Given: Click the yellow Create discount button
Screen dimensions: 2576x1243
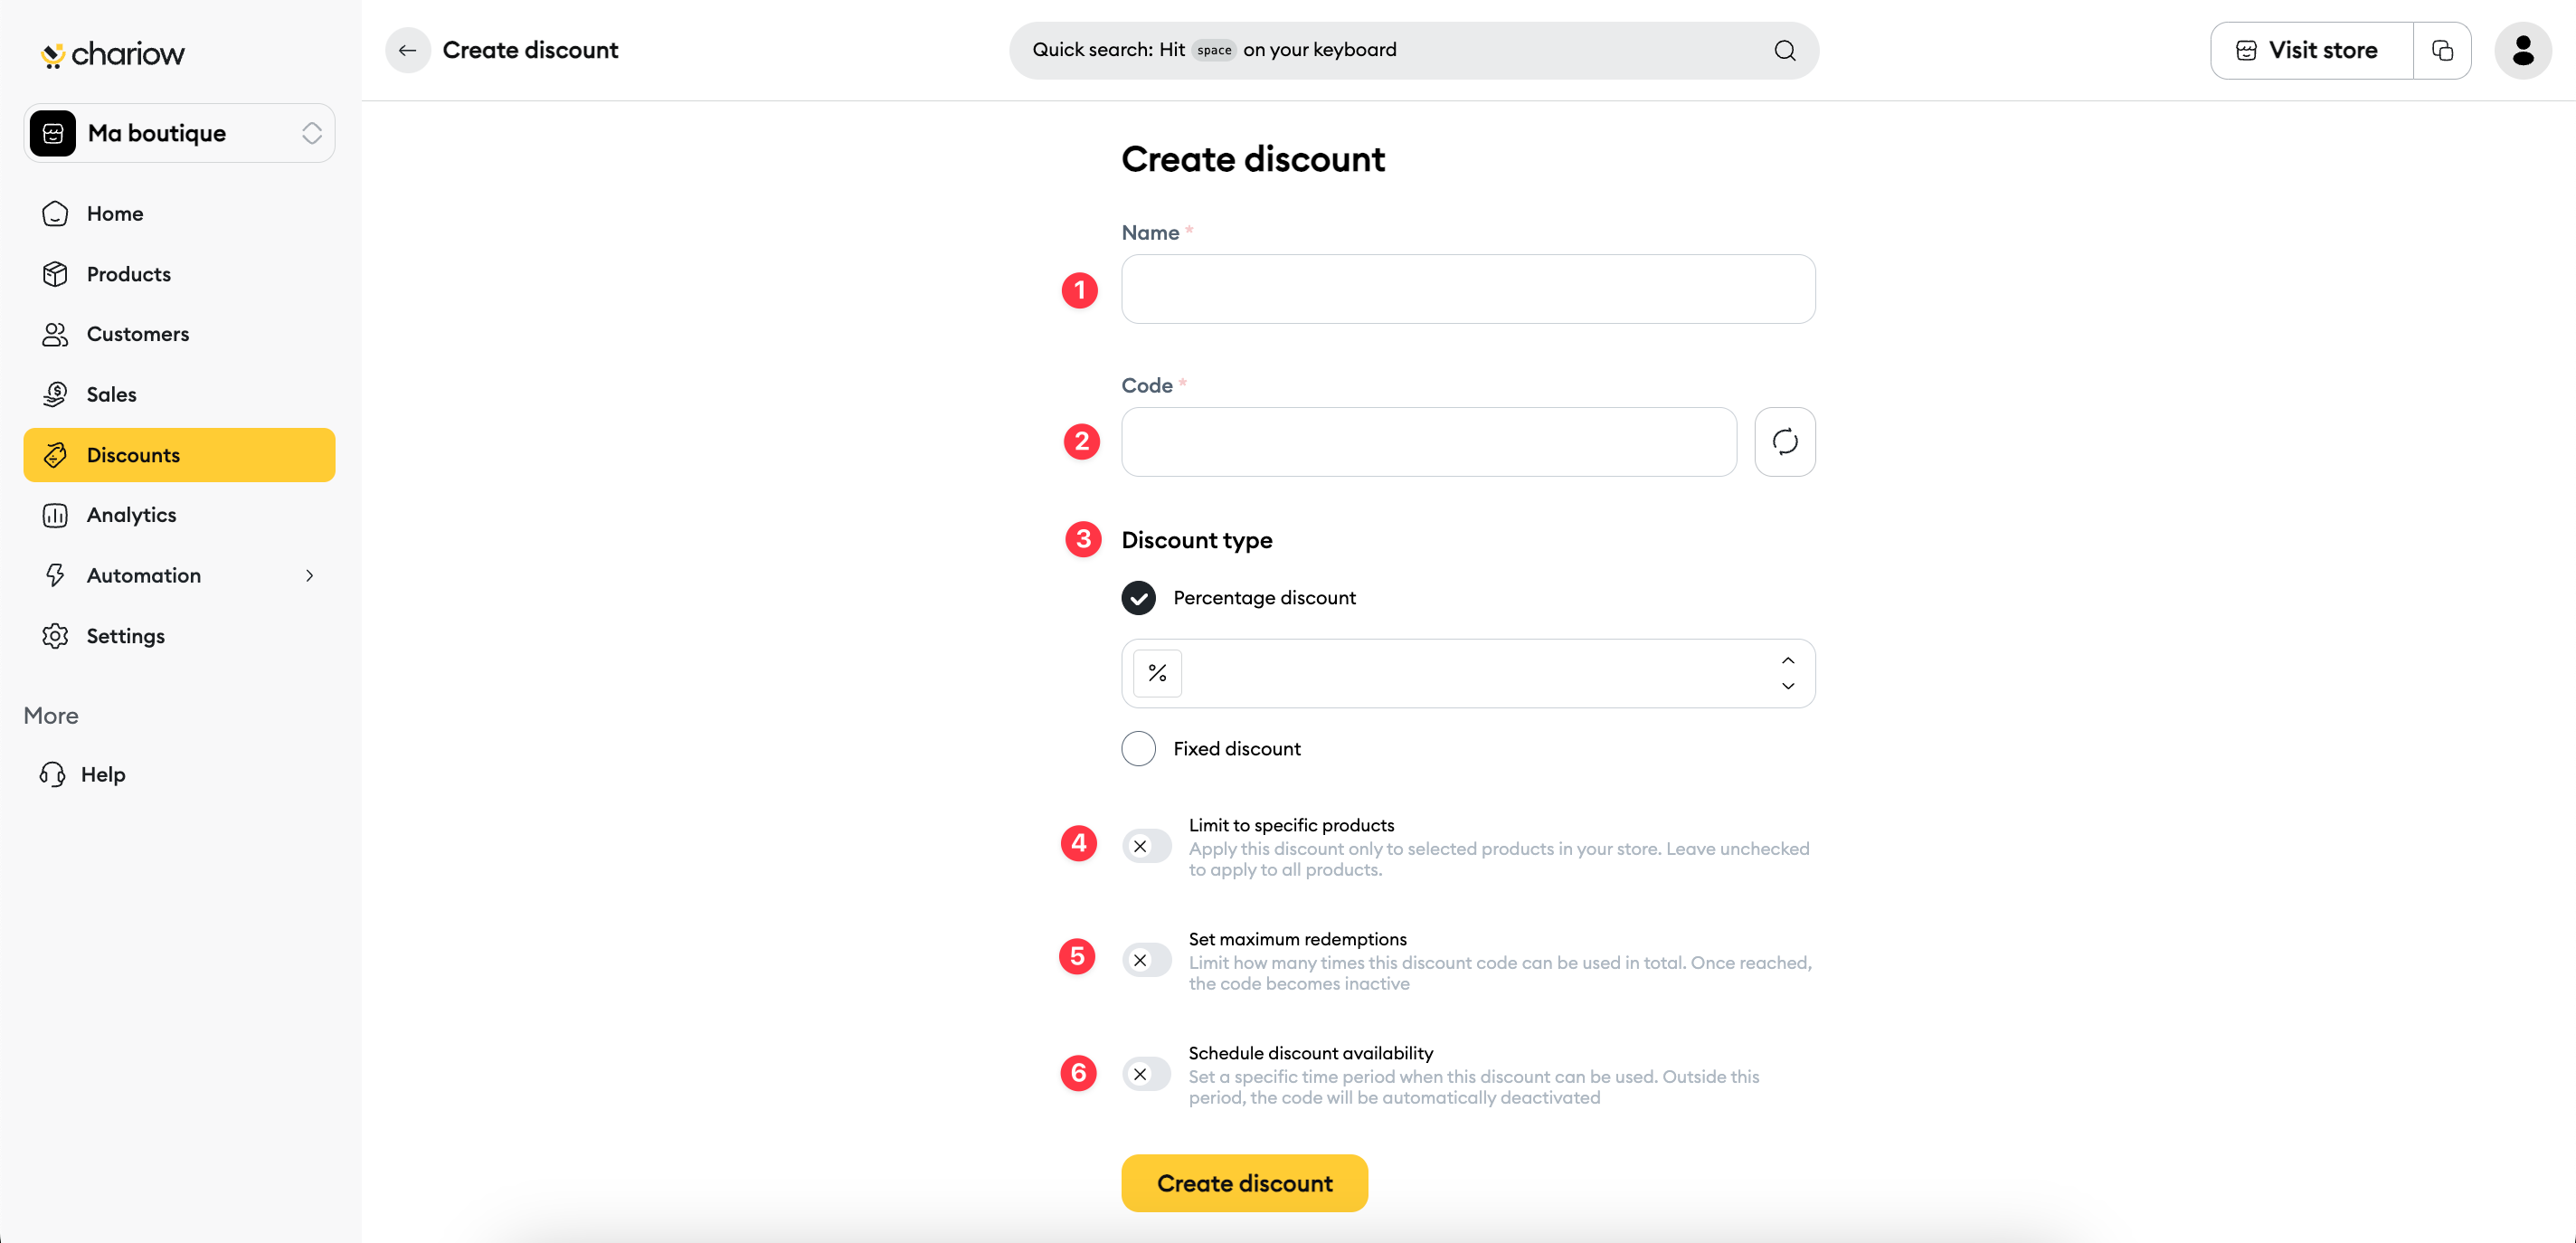Looking at the screenshot, I should [1244, 1183].
